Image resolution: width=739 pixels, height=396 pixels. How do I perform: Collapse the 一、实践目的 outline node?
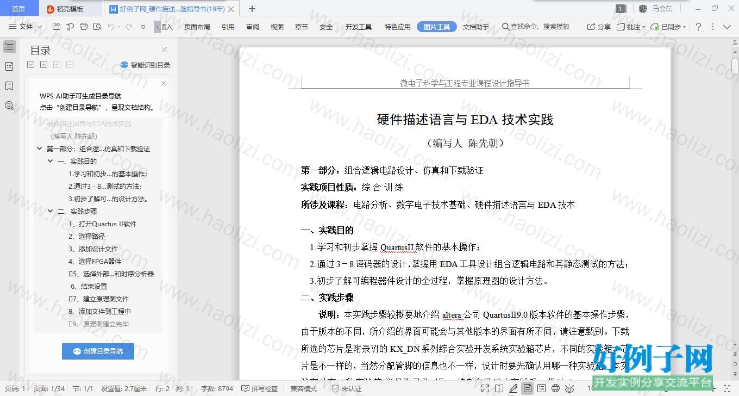pos(51,161)
